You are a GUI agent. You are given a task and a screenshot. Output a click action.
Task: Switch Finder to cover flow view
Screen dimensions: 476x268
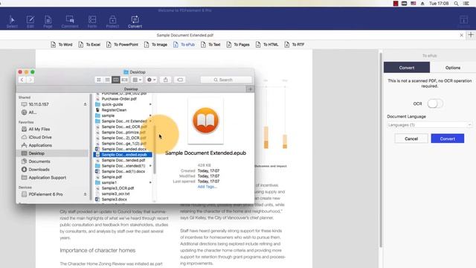[x=124, y=80]
